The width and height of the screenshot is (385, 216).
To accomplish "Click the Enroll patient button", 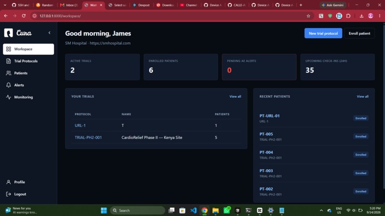I will point(360,33).
